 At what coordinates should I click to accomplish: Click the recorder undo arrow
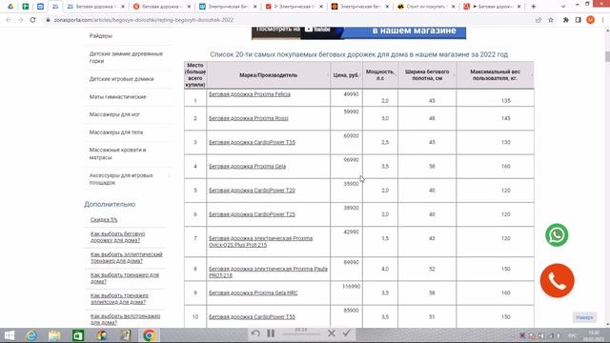[255, 333]
